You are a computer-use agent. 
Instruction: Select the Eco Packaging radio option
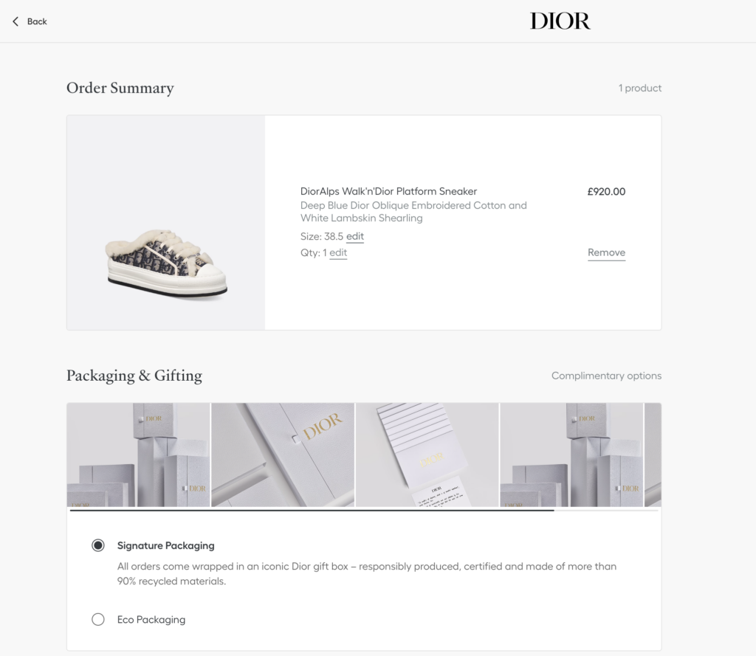click(98, 619)
